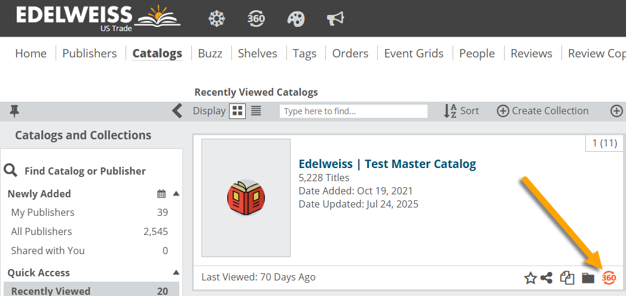
Task: Go to the Publishers tab
Action: pos(90,53)
